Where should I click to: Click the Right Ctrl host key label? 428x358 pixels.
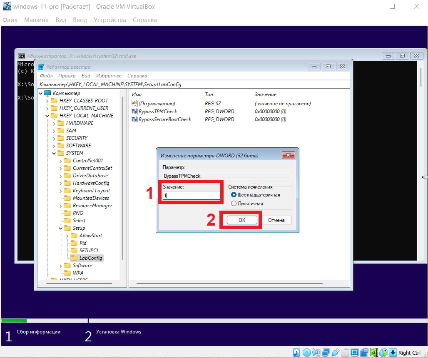pyautogui.click(x=409, y=353)
